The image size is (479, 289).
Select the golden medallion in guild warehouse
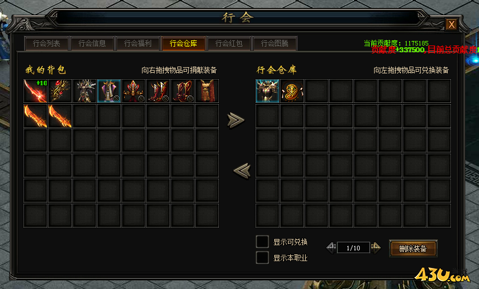292,91
